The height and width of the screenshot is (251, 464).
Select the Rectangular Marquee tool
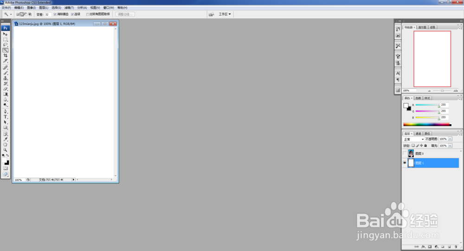click(x=5, y=39)
